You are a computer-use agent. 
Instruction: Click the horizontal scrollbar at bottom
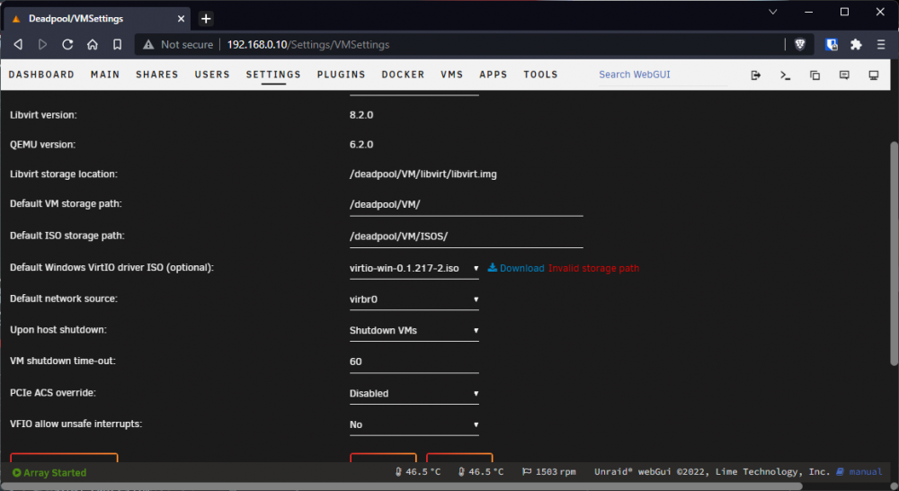401,486
